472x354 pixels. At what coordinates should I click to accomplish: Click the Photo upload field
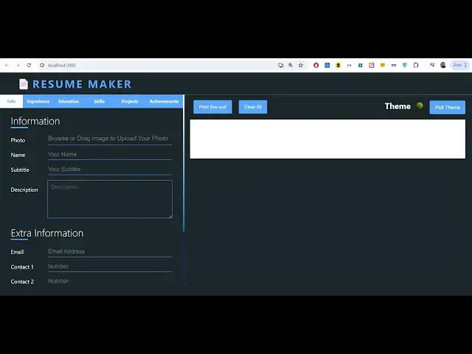(x=110, y=139)
